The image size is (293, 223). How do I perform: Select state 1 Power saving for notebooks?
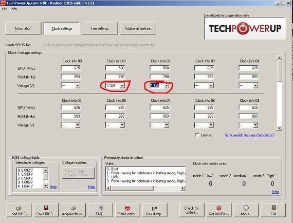[146, 173]
